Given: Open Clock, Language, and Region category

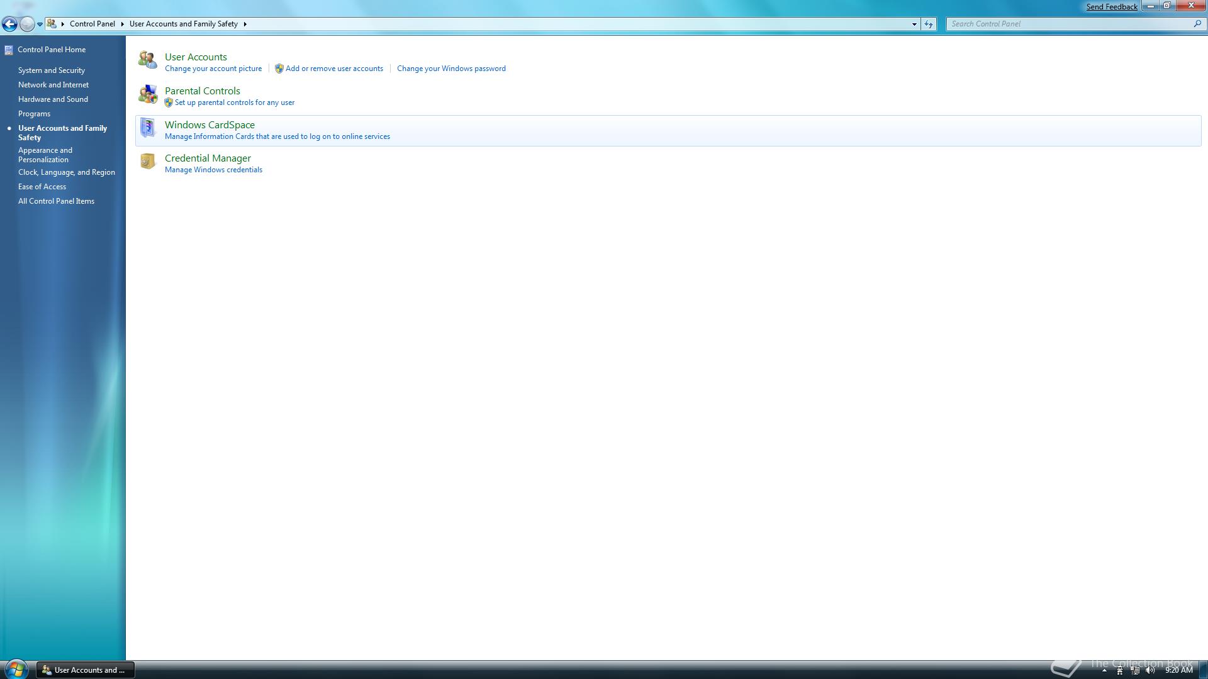Looking at the screenshot, I should click(x=67, y=172).
